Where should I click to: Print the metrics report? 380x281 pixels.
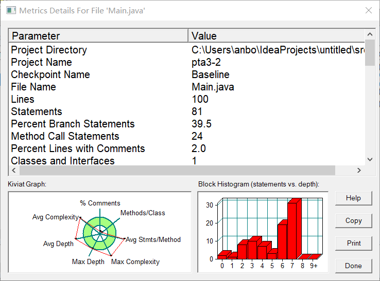coord(353,243)
